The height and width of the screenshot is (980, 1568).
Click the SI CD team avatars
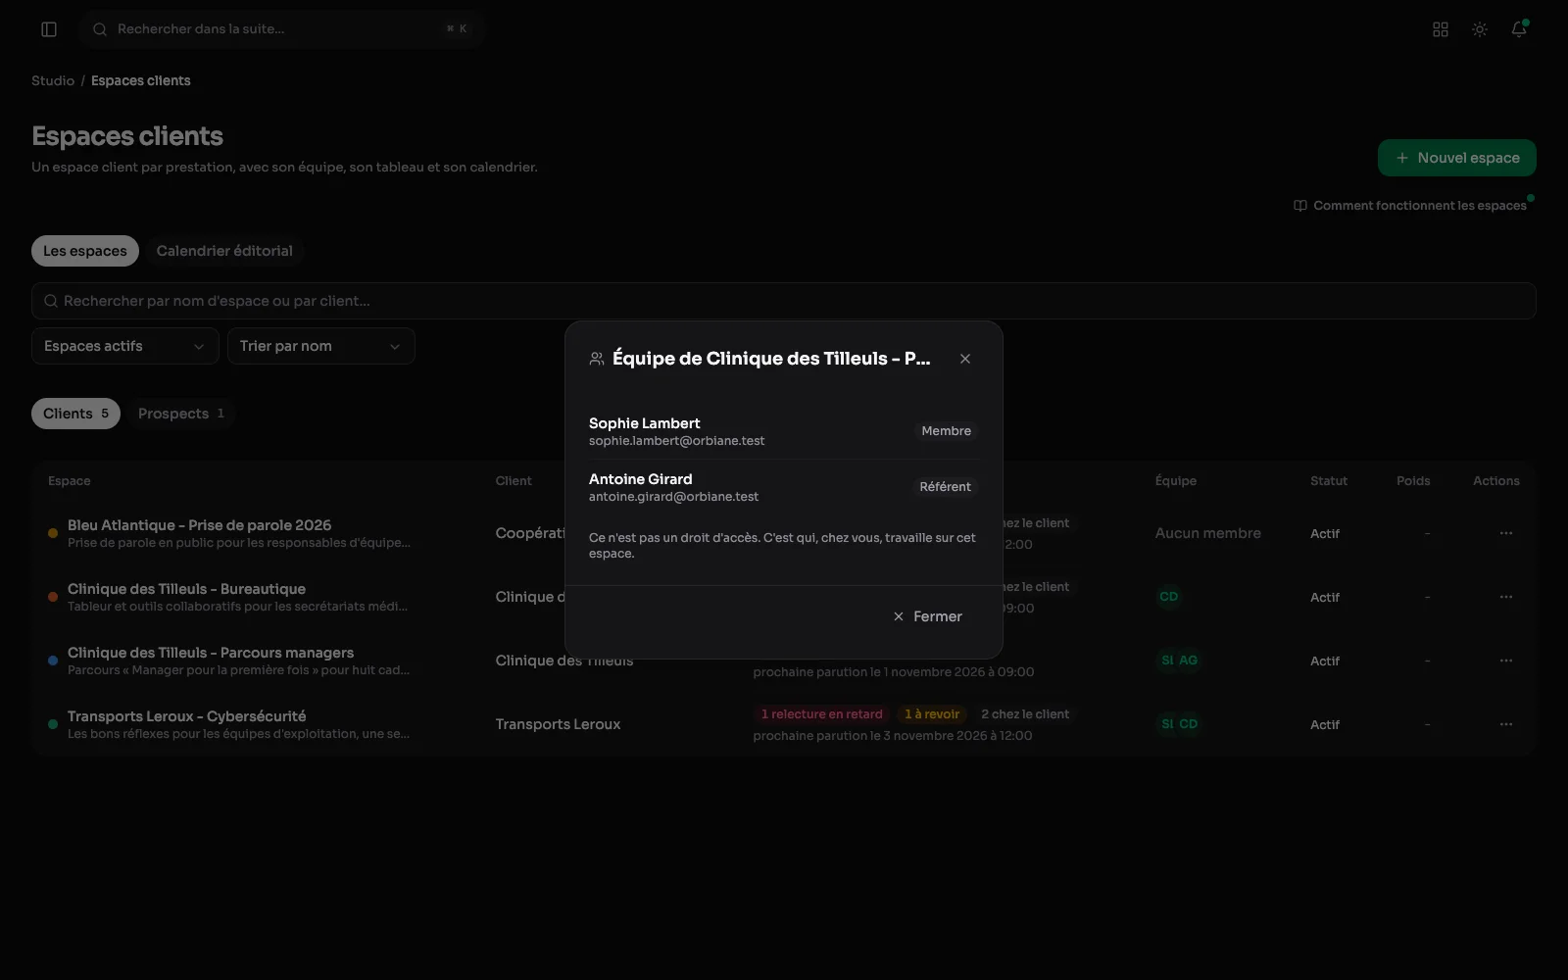1179,724
